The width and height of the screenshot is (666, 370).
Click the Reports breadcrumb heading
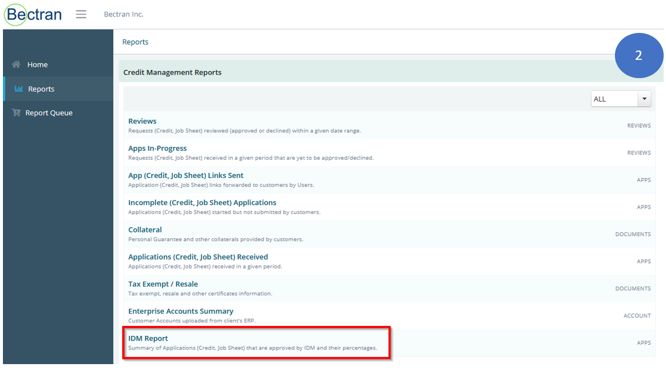click(x=135, y=42)
